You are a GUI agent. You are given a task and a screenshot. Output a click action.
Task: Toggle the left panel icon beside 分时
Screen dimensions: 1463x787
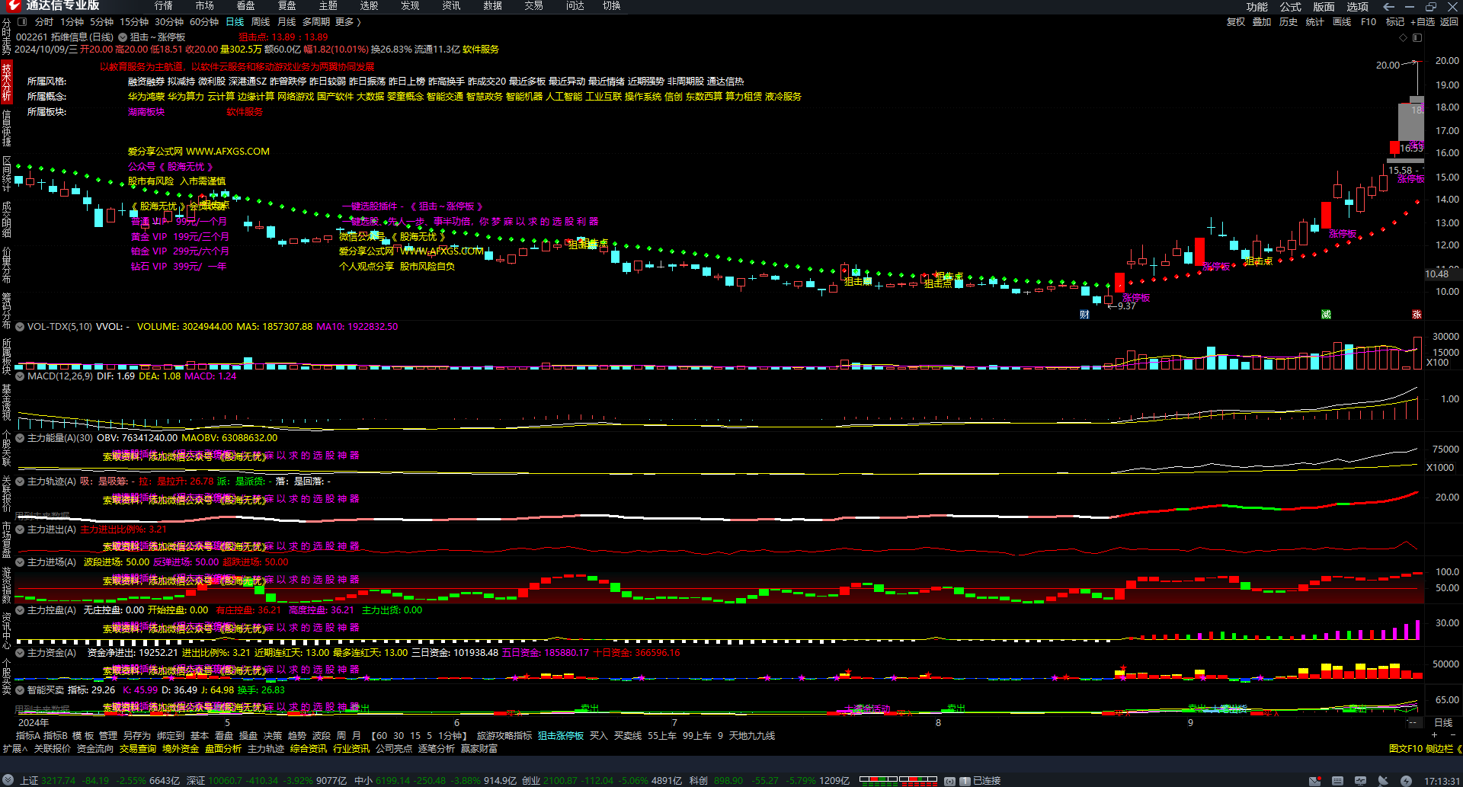22,22
